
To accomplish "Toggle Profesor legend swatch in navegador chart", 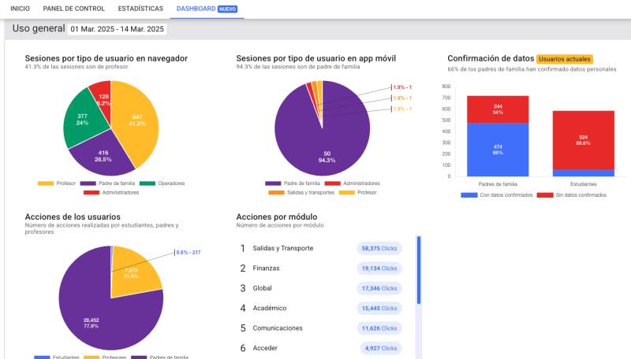I will click(46, 183).
